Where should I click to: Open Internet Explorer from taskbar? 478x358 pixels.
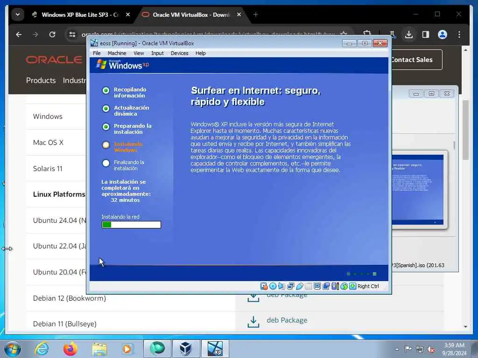42,349
